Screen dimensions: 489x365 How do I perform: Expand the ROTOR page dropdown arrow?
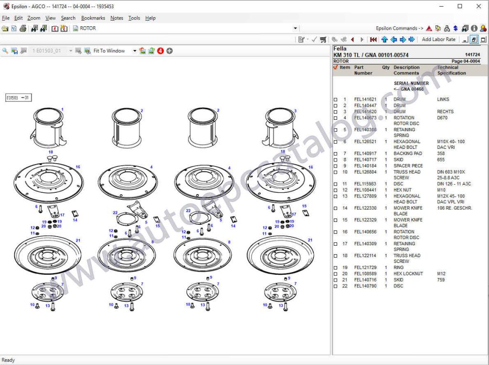(295, 29)
